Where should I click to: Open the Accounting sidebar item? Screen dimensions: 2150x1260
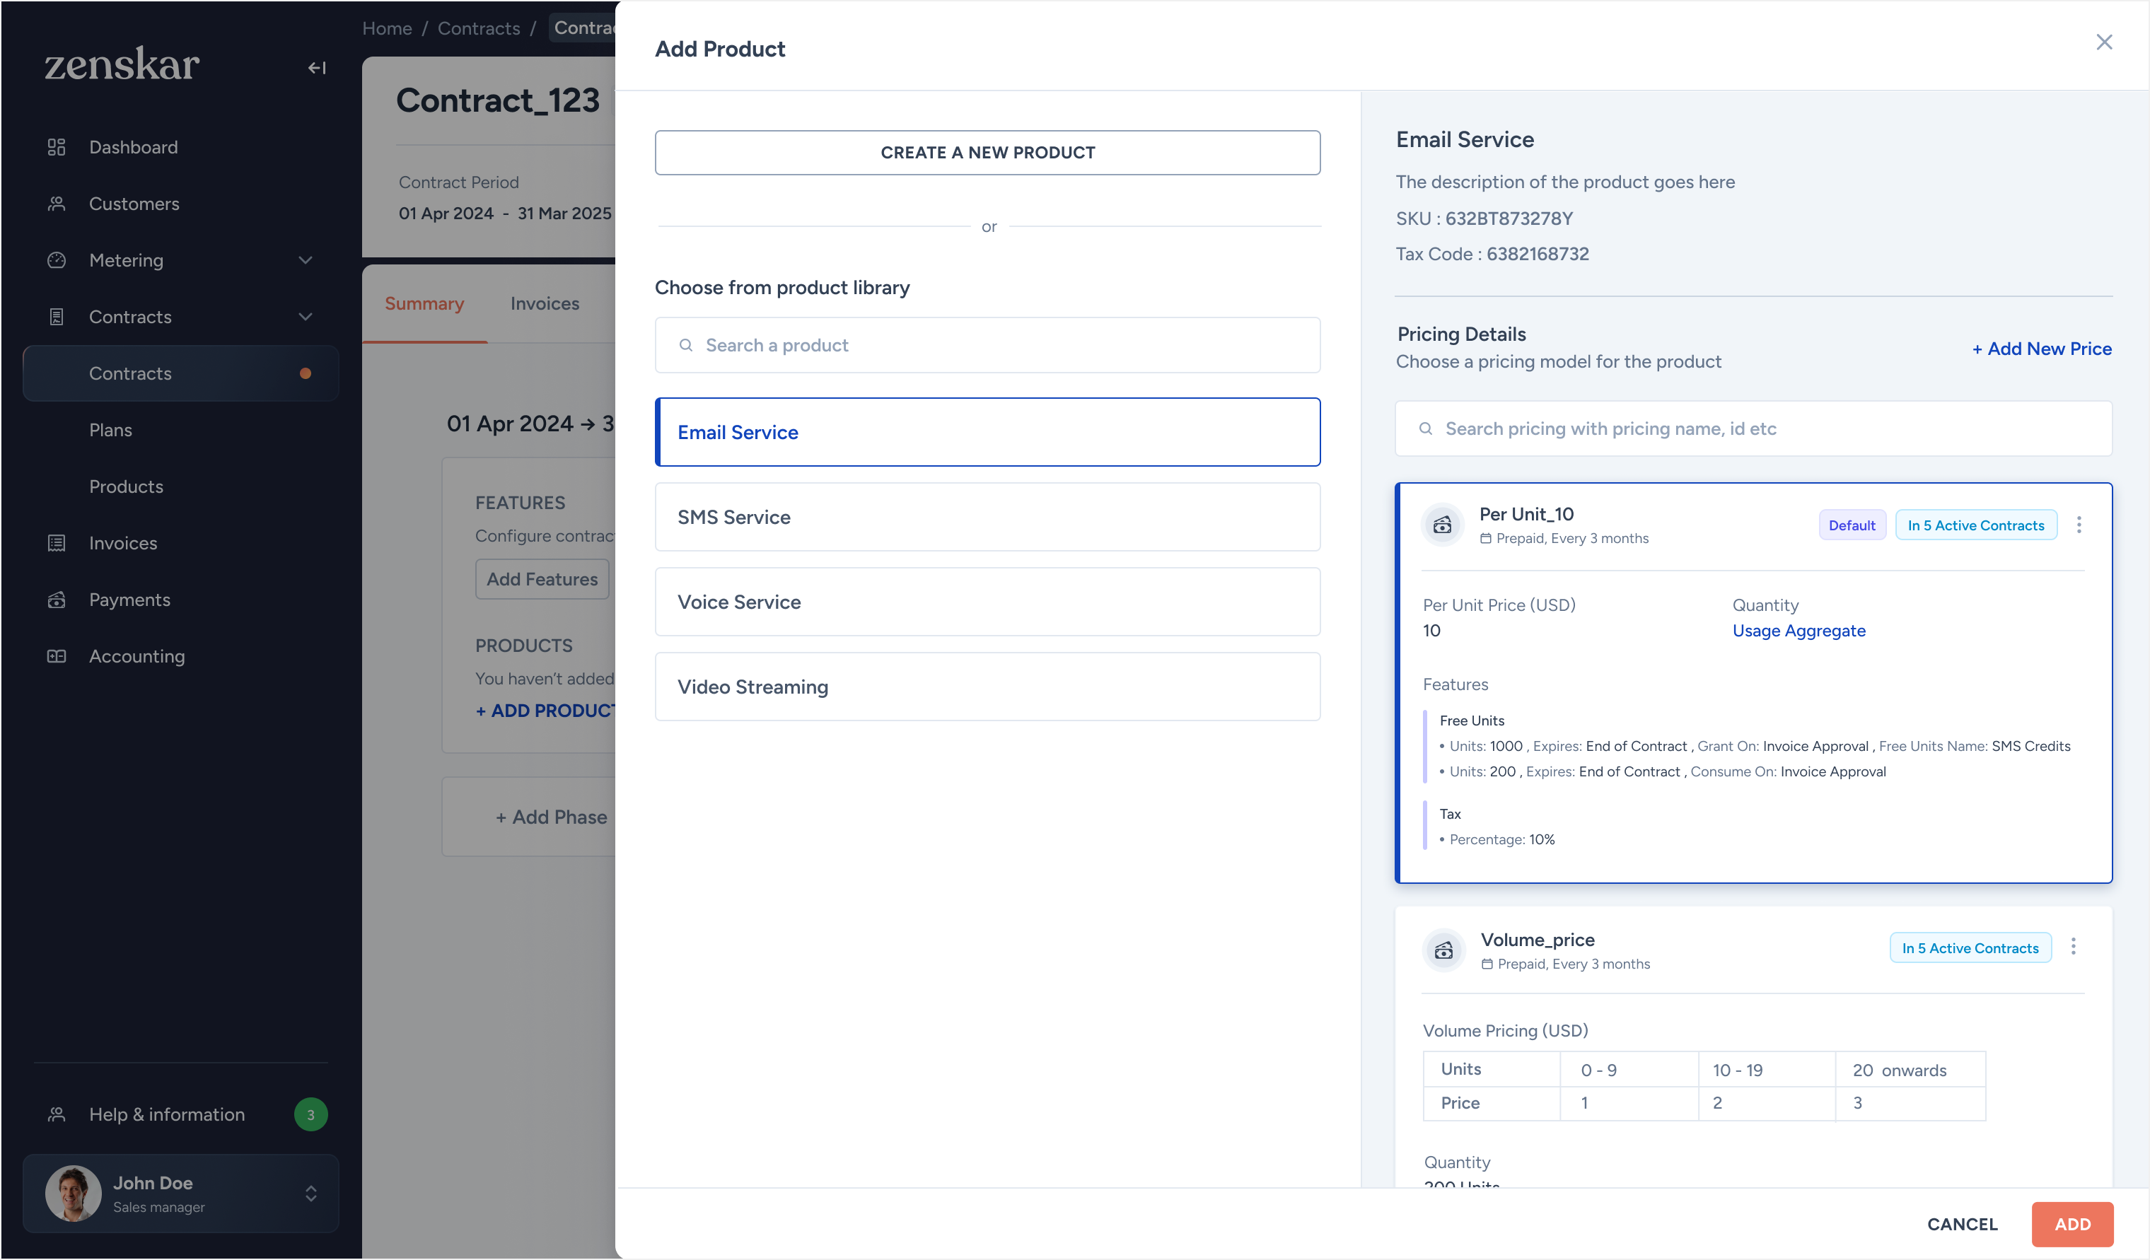(136, 656)
